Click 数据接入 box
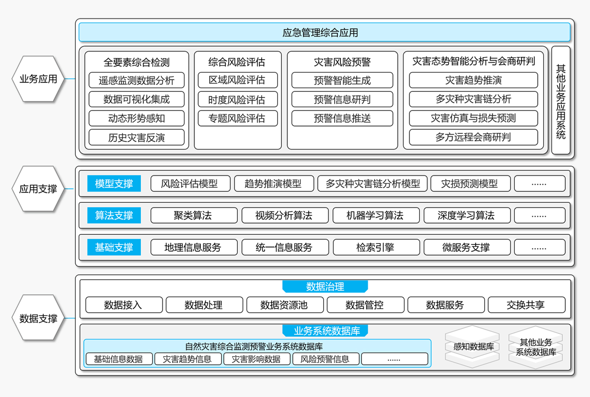The width and height of the screenshot is (590, 397). point(124,305)
